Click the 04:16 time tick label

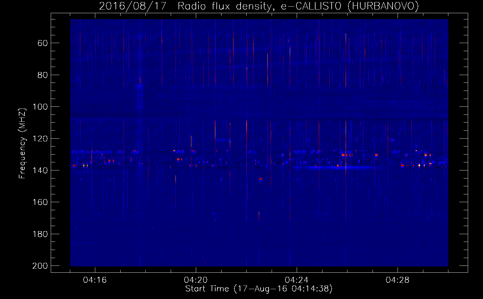point(95,280)
